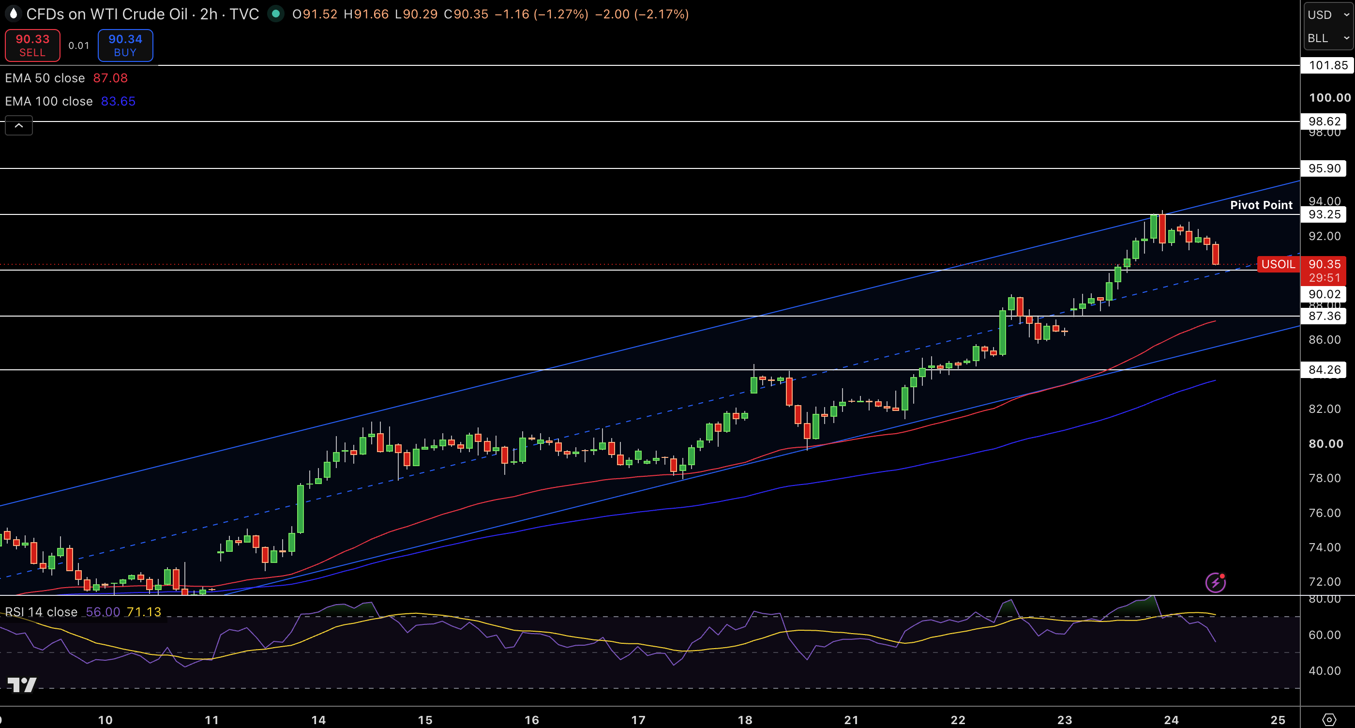
Task: Click the WTI Crude Oil droplet symbol icon
Action: point(13,14)
